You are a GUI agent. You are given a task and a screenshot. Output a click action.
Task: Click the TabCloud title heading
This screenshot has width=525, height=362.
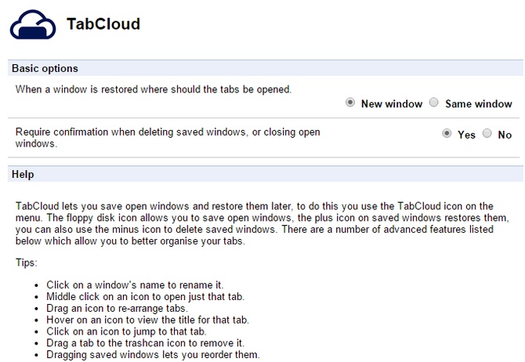[103, 24]
